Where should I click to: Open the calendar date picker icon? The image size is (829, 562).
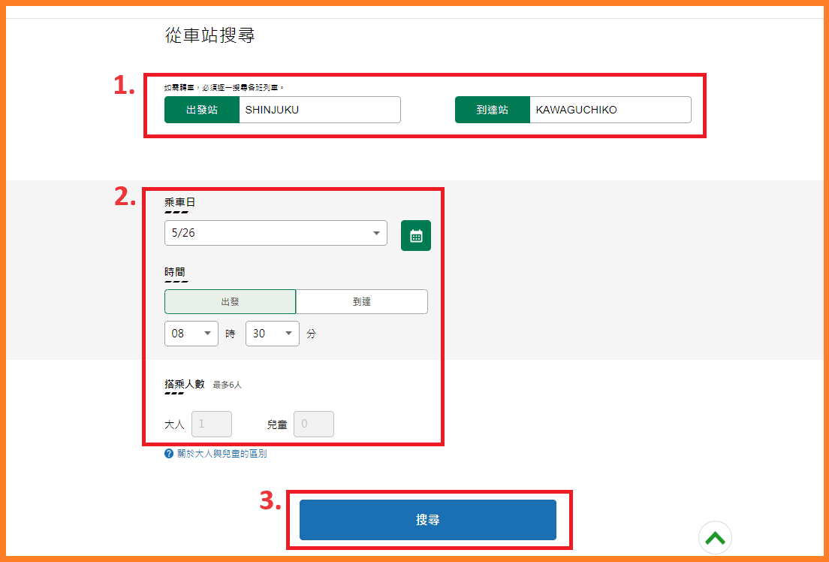tap(416, 235)
